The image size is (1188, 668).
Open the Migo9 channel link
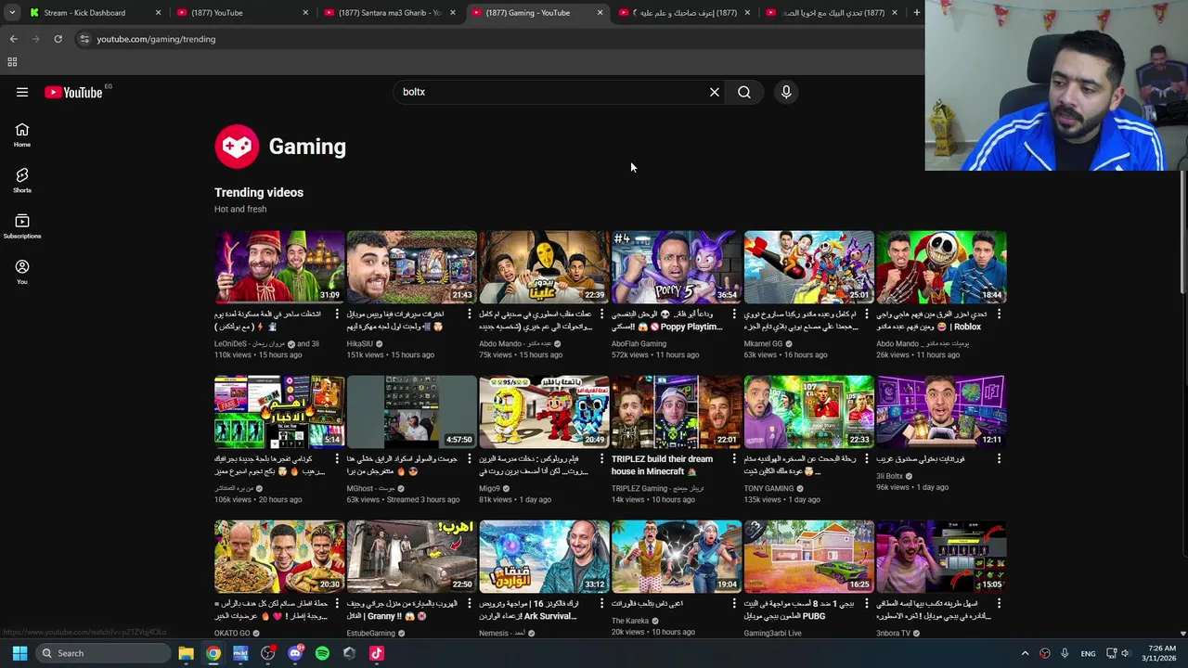pos(489,488)
